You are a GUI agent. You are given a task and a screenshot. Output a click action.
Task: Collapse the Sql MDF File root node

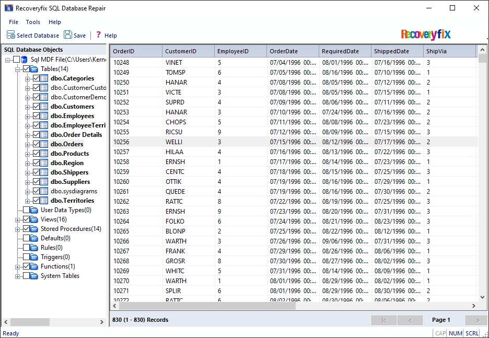pos(7,60)
